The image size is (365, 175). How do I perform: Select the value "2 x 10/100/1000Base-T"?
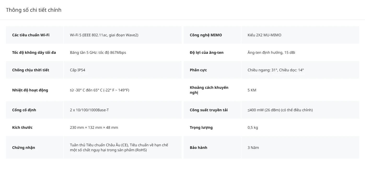(x=89, y=110)
